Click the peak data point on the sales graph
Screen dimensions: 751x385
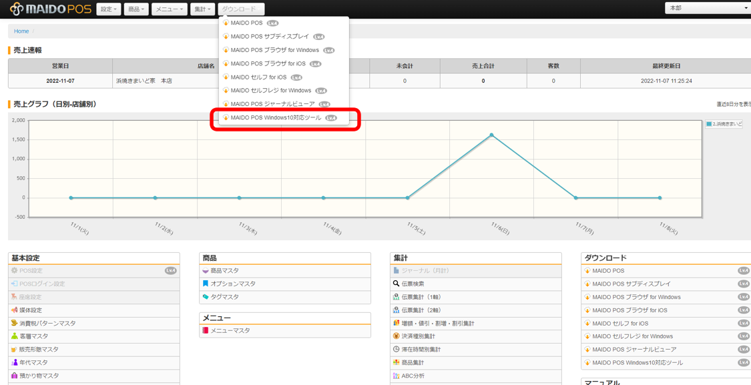[x=491, y=135]
